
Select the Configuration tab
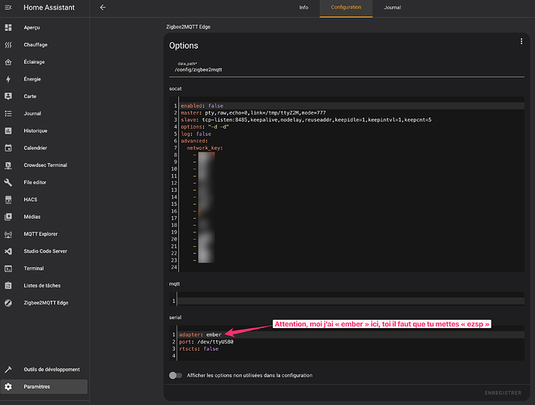tap(346, 7)
